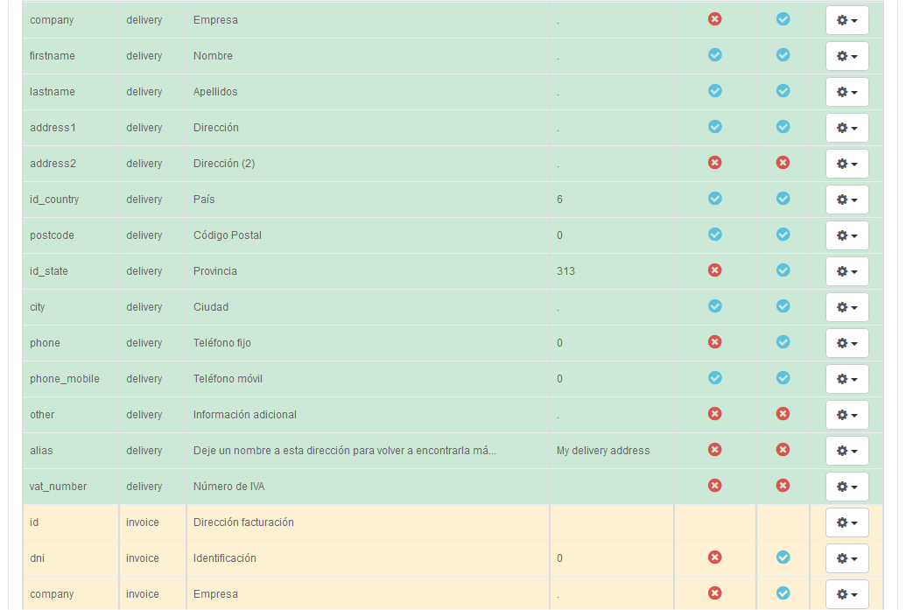Click red X icon in phone row

(714, 342)
